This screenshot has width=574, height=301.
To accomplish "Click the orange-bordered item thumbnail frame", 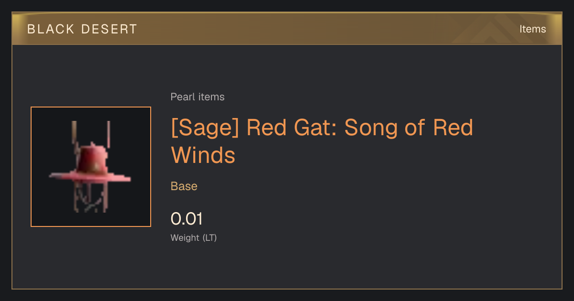I will pyautogui.click(x=91, y=167).
